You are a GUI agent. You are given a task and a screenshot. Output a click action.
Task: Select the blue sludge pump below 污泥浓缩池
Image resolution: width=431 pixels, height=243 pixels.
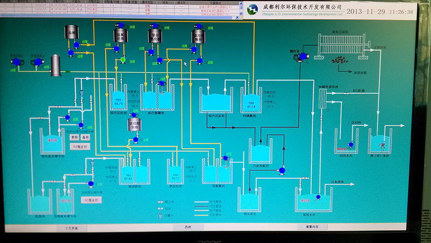(282, 170)
